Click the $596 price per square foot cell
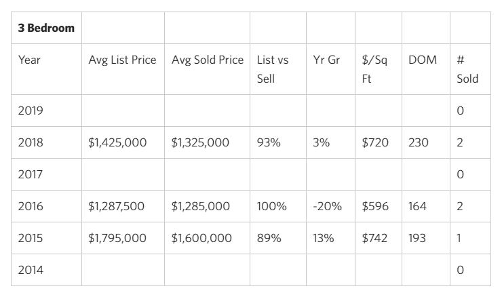This screenshot has height=297, width=502. (x=375, y=207)
